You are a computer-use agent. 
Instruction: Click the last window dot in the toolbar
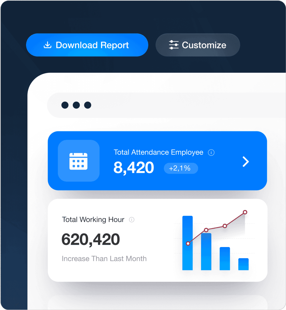[88, 105]
